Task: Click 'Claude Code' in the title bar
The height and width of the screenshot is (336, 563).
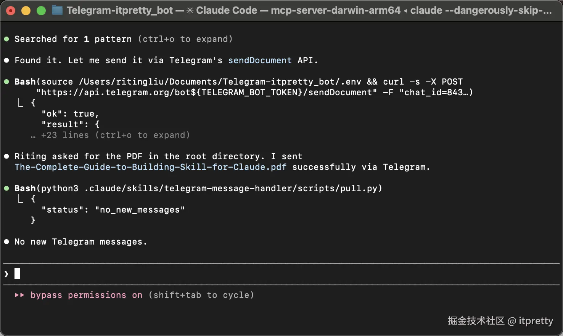Action: coord(226,10)
